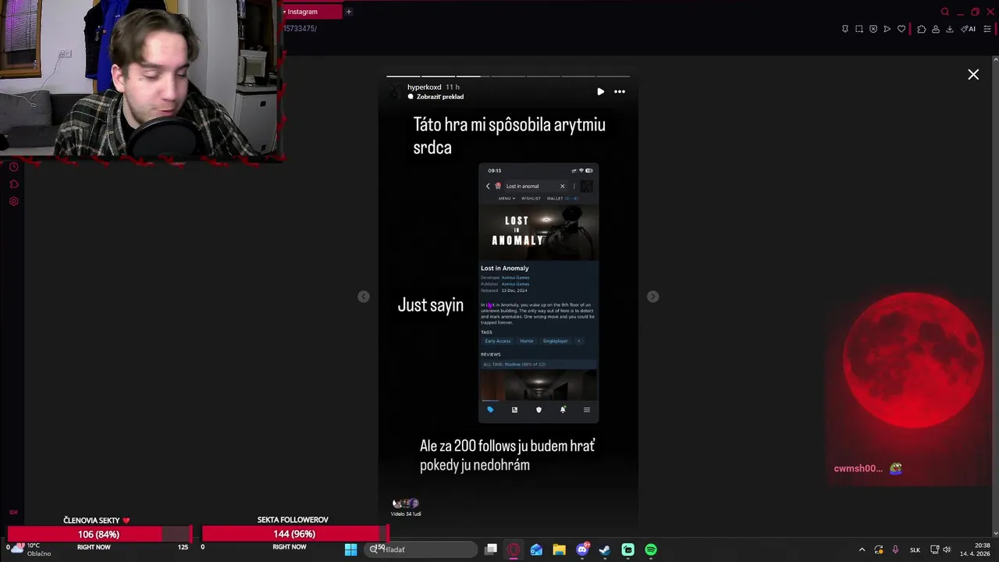Screen dimensions: 999x562
Task: Open the AI assistant button
Action: tap(969, 29)
